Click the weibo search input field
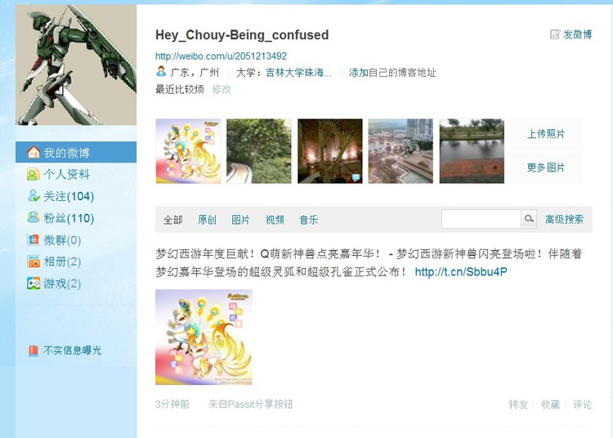Viewport: 613px width, 438px height. pyautogui.click(x=481, y=219)
